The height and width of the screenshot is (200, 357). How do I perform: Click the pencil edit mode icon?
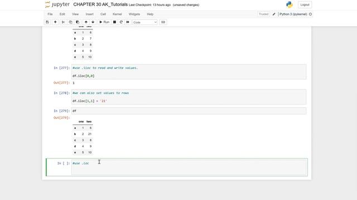tap(274, 14)
